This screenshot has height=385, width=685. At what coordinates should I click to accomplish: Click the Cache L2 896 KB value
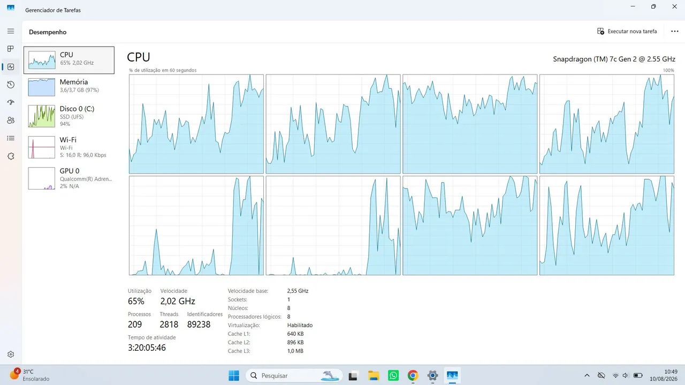point(295,342)
